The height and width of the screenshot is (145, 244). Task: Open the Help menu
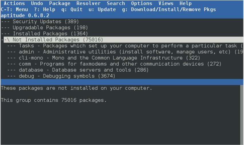[185, 3]
